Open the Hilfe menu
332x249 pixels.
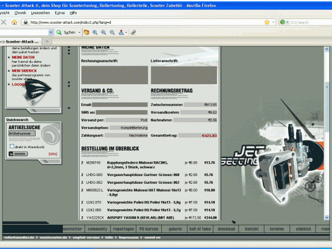tap(74, 13)
